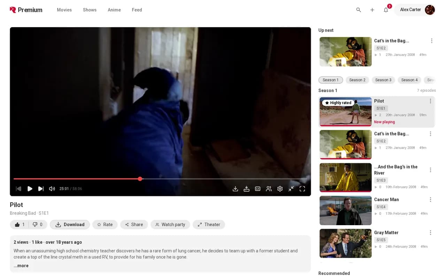Screen dimensions: 446x278
Task: Play the Pilot episode video
Action: click(x=30, y=189)
